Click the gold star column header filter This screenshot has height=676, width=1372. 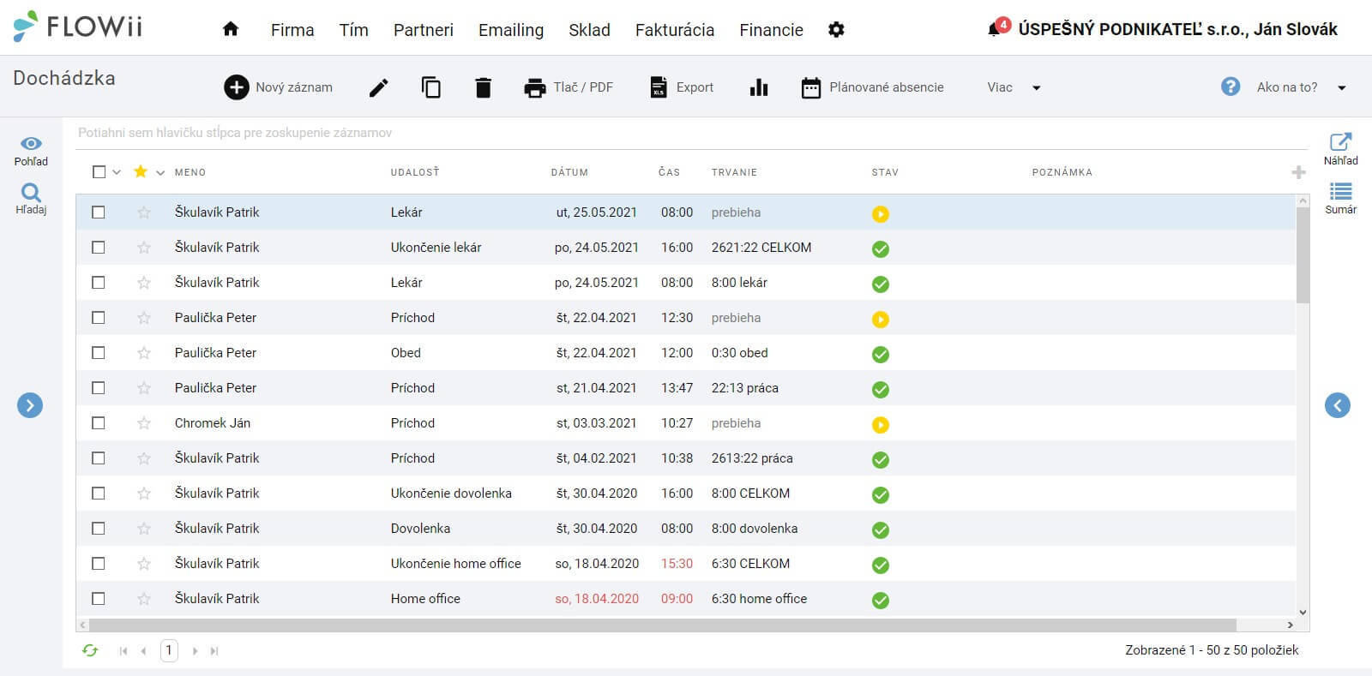[x=141, y=171]
